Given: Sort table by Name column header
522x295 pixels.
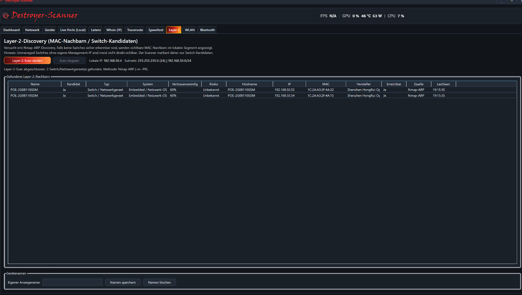Looking at the screenshot, I should pos(35,84).
